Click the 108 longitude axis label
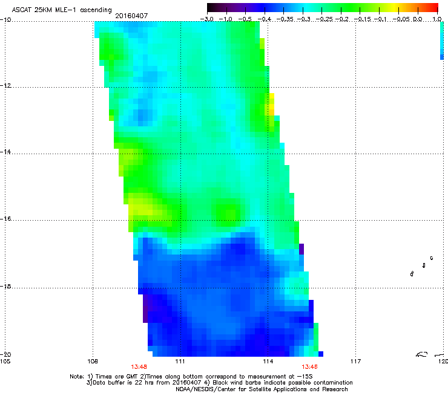The height and width of the screenshot is (393, 448). 93,362
